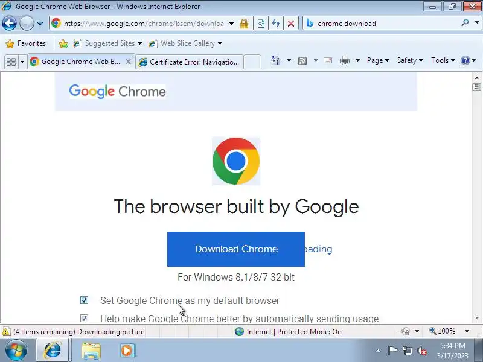This screenshot has width=483, height=362.
Task: Click the 5:34 PM clock
Action: pyautogui.click(x=452, y=346)
